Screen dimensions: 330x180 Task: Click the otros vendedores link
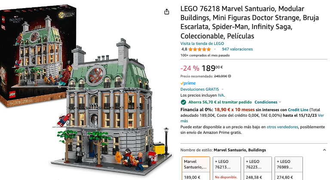click(282, 127)
